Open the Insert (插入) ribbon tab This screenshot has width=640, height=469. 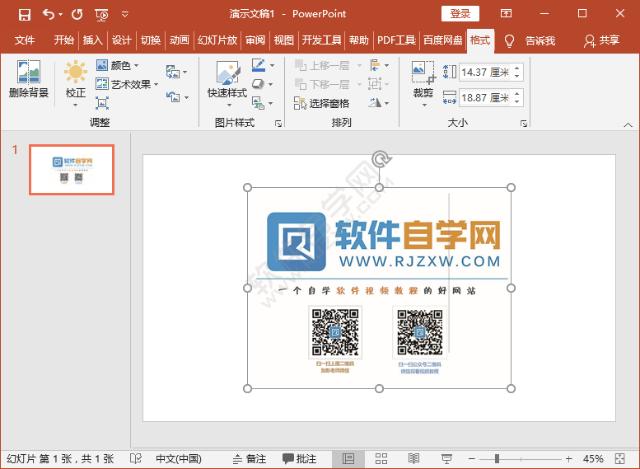tap(93, 40)
